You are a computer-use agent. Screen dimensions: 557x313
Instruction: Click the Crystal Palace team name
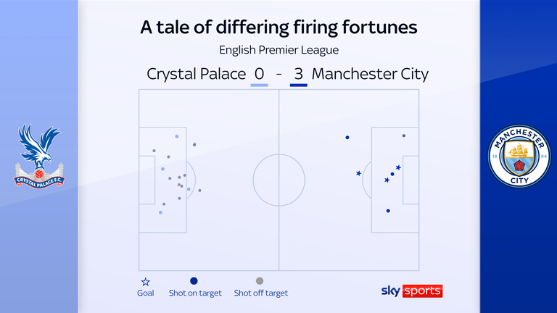194,74
